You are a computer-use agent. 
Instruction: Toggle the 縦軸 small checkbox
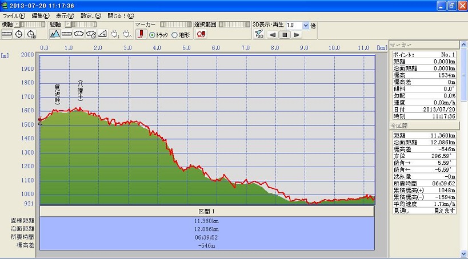coord(67,25)
